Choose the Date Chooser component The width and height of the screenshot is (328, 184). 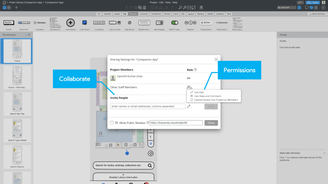[115, 23]
